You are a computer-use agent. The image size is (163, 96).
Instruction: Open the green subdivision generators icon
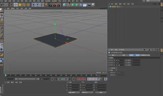(73, 5)
